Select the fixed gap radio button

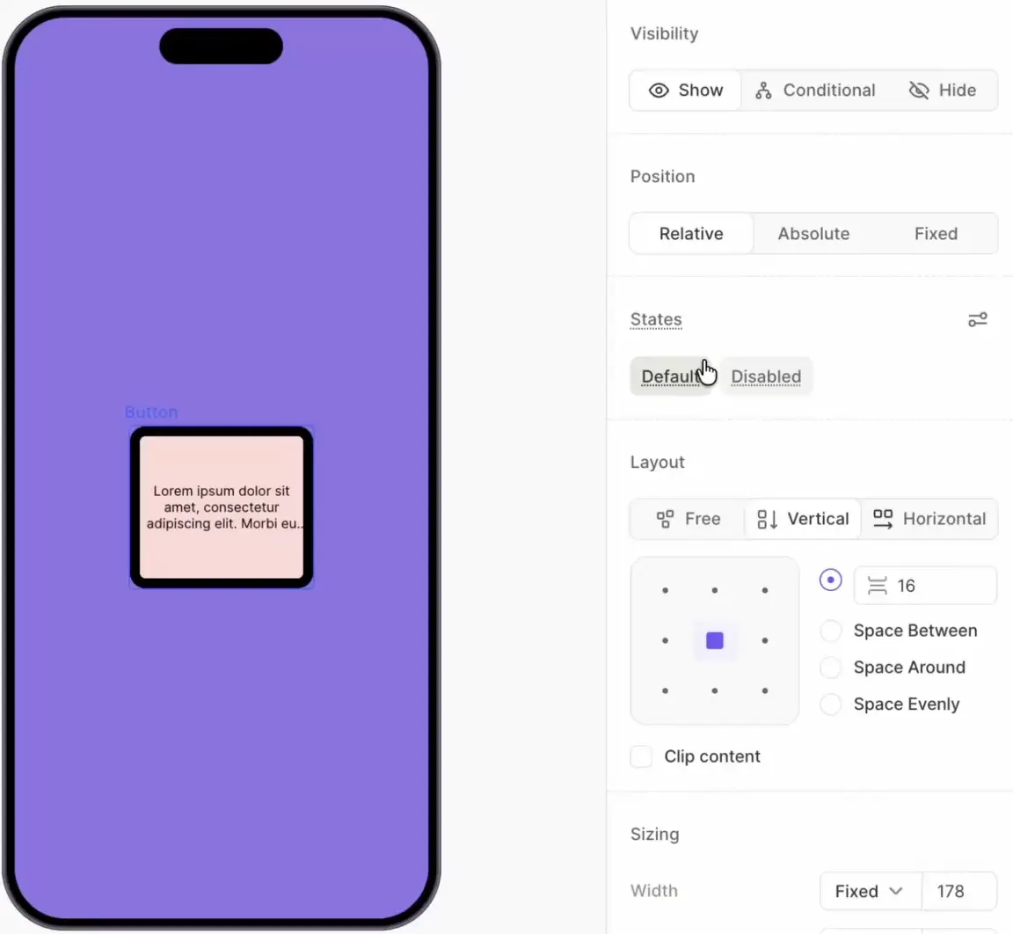pyautogui.click(x=830, y=580)
